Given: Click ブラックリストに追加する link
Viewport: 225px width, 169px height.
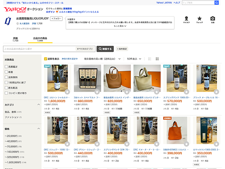Looking at the screenshot, I should pyautogui.click(x=28, y=29).
